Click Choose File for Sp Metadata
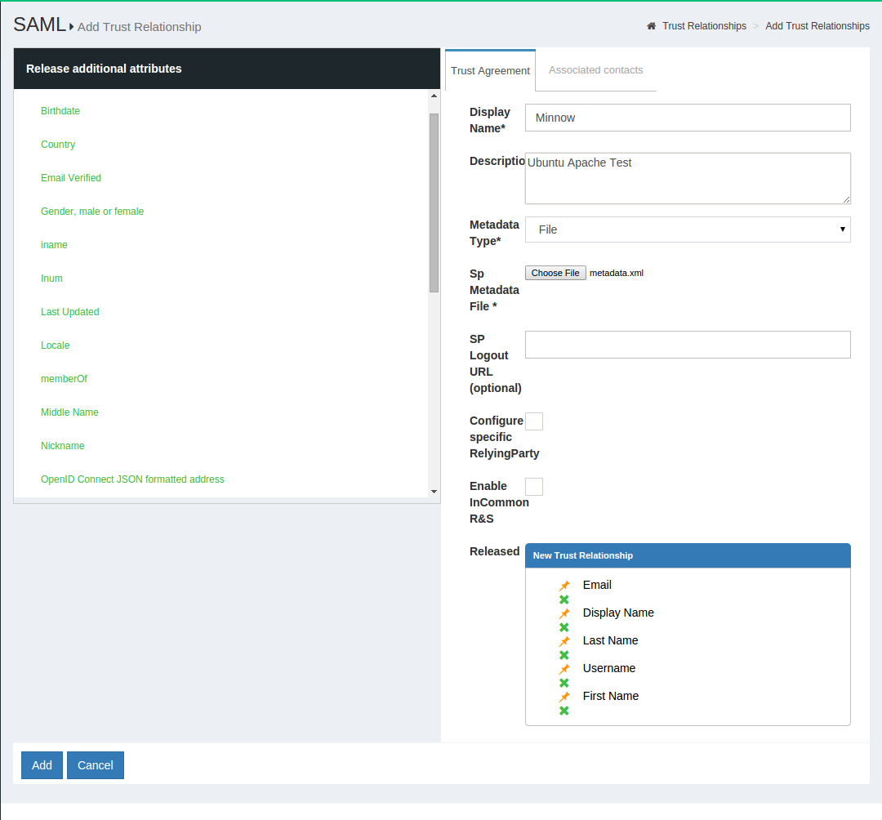 point(555,273)
